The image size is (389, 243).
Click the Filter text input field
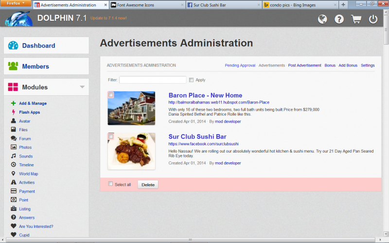tap(153, 80)
